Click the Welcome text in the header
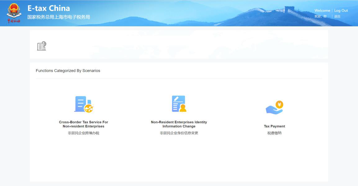 (x=322, y=11)
